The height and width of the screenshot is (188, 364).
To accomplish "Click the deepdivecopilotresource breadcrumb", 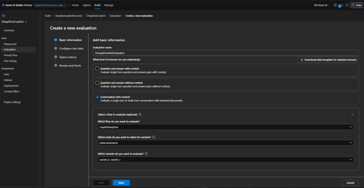I will [69, 16].
